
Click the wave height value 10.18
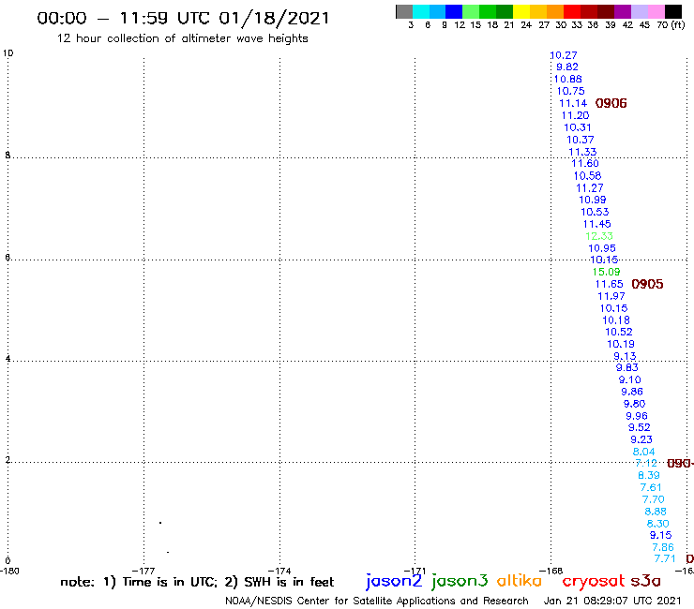point(616,320)
